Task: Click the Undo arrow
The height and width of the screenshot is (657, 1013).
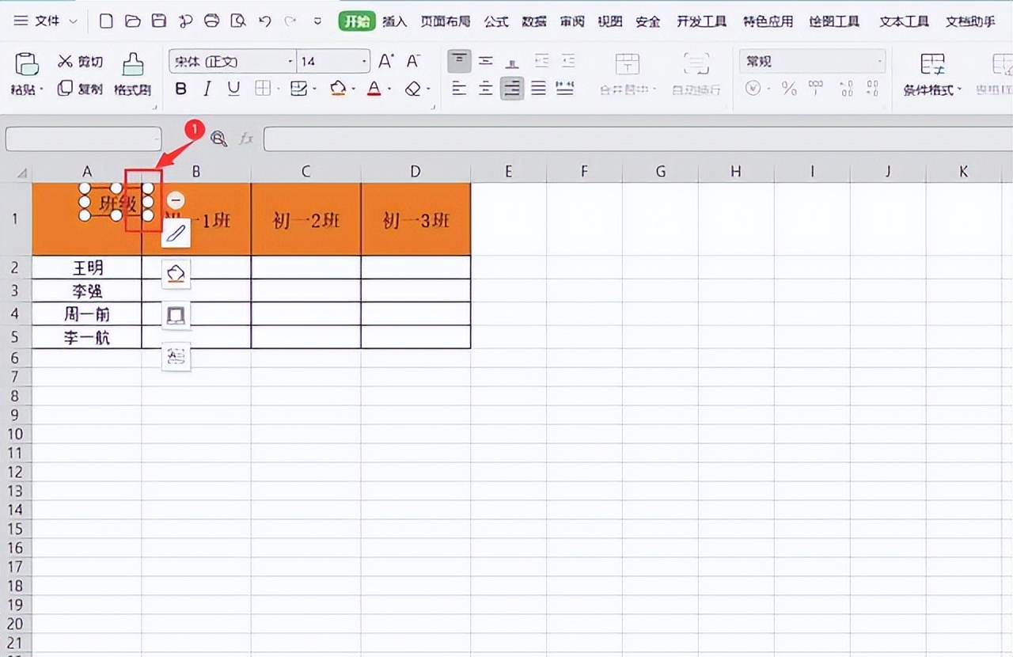Action: [265, 21]
